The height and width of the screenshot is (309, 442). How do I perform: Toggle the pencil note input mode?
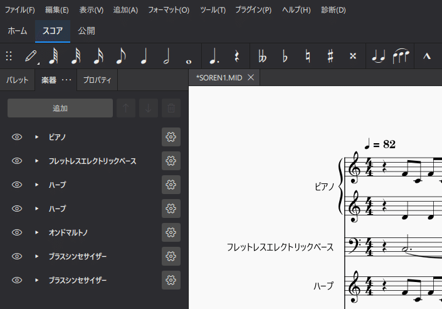[x=31, y=56]
